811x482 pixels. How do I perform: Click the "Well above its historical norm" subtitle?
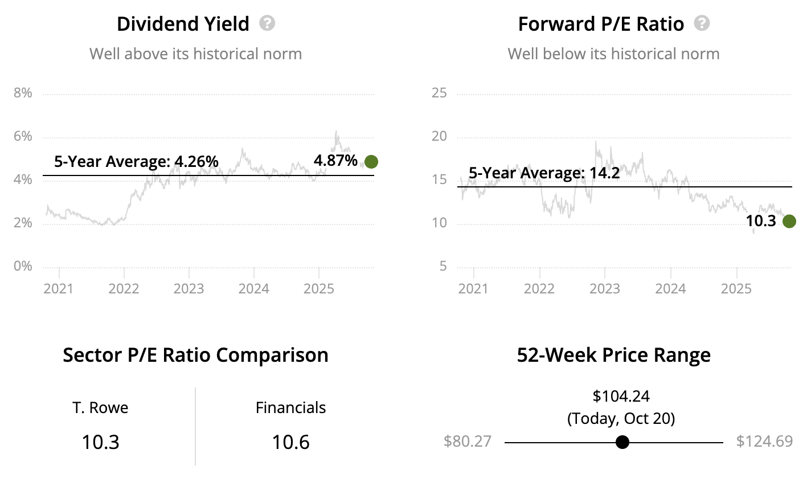[x=195, y=54]
